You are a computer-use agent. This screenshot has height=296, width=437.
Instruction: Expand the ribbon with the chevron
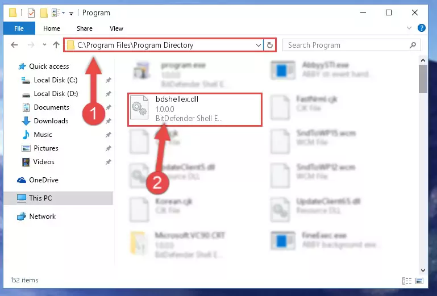tap(409, 28)
